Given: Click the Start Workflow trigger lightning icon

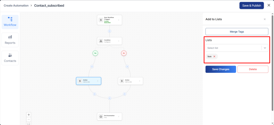Looking at the screenshot, I should (101, 20).
